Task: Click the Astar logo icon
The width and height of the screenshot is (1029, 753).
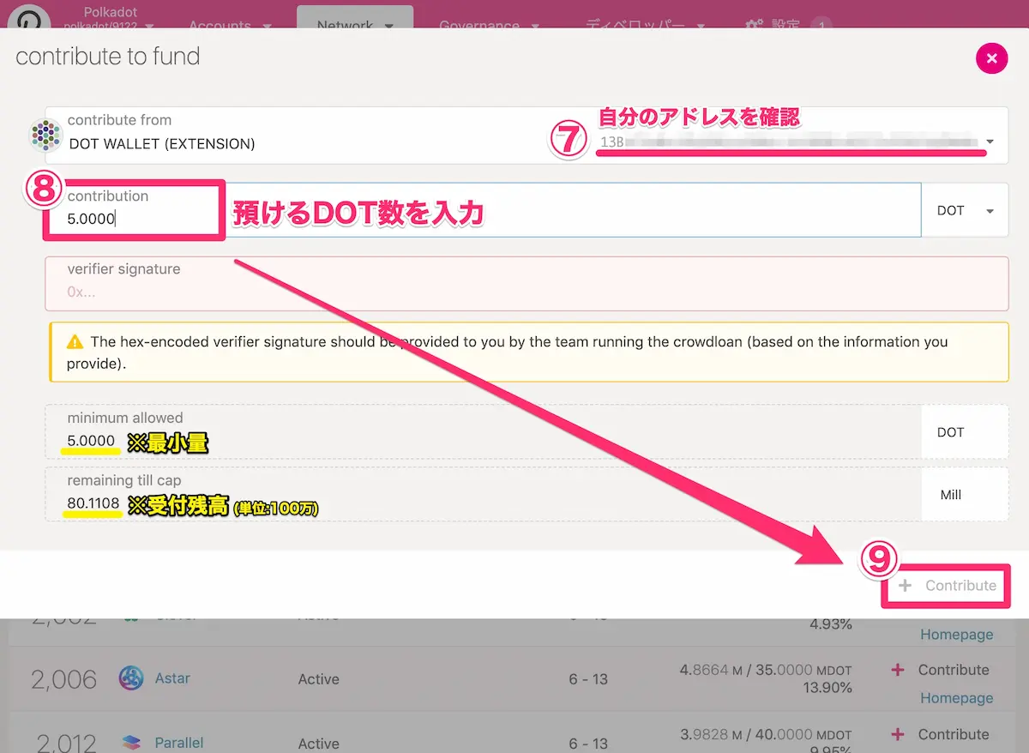Action: [x=131, y=678]
